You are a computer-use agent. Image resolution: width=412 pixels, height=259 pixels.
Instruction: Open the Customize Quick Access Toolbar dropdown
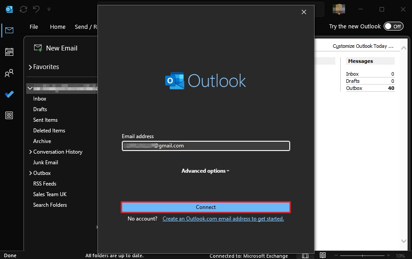tap(49, 9)
